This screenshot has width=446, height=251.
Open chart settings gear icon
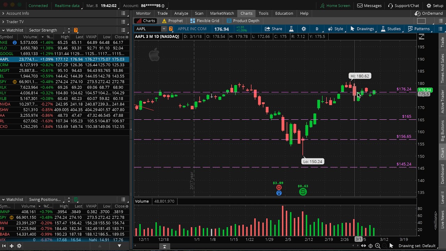(304, 29)
